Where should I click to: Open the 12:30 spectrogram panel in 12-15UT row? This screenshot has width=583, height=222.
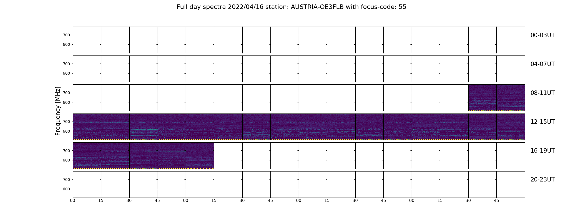point(144,127)
